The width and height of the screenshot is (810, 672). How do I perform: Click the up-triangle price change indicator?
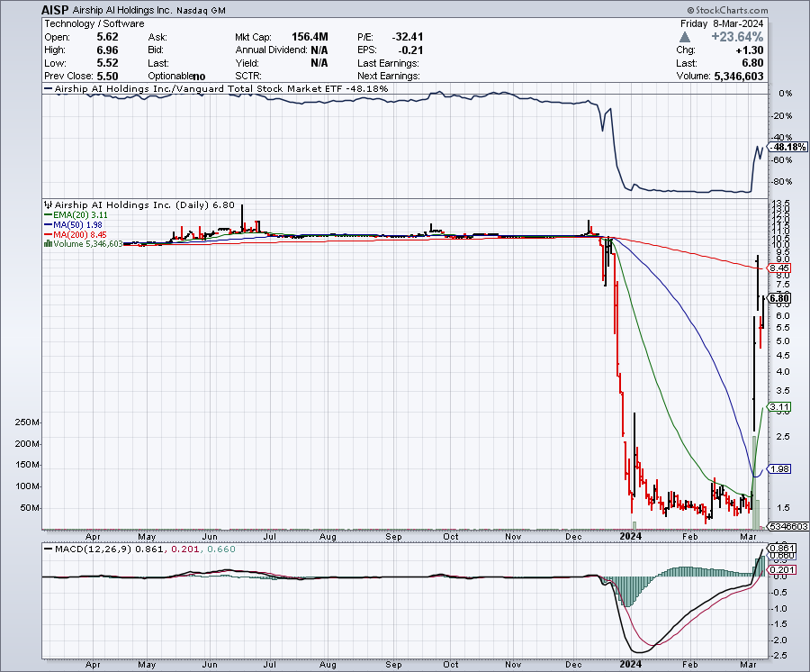[686, 37]
